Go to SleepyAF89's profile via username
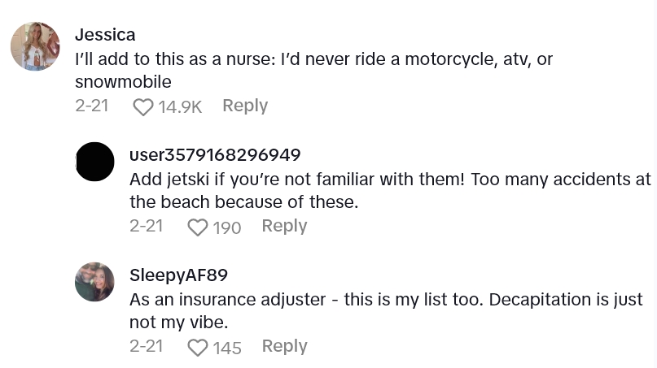This screenshot has width=657, height=368. [178, 275]
